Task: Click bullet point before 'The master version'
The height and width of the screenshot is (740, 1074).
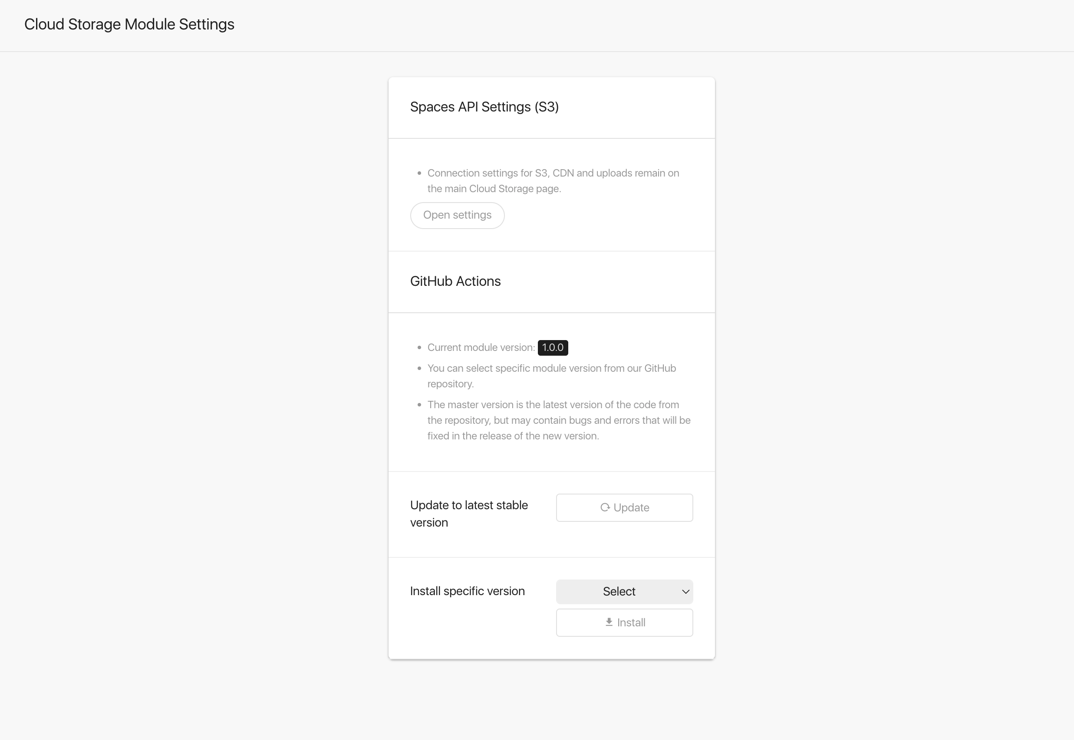Action: click(x=419, y=404)
